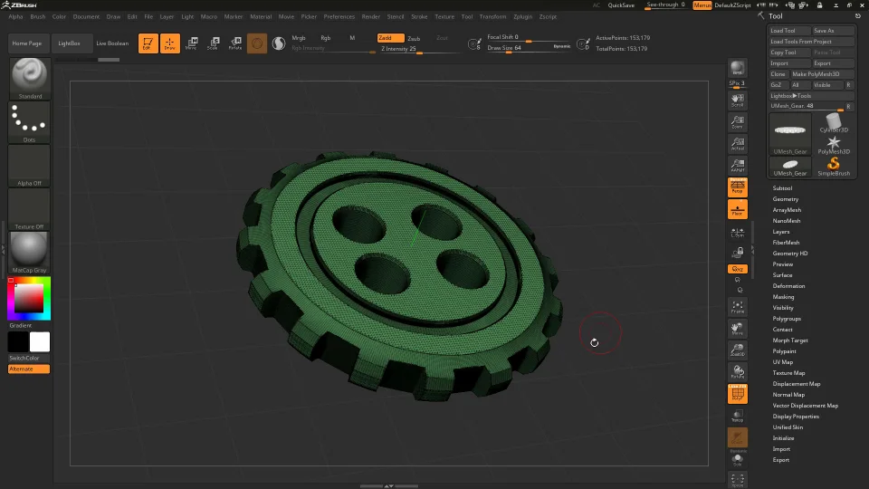Toggle the Persp perspective button
Image resolution: width=869 pixels, height=489 pixels.
[738, 187]
